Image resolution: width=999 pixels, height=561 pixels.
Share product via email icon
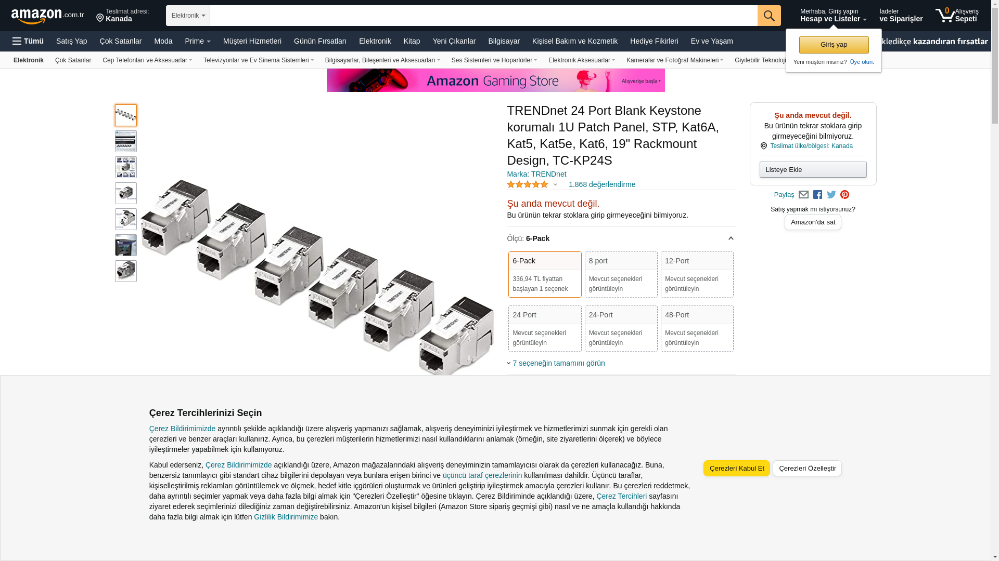click(x=803, y=195)
